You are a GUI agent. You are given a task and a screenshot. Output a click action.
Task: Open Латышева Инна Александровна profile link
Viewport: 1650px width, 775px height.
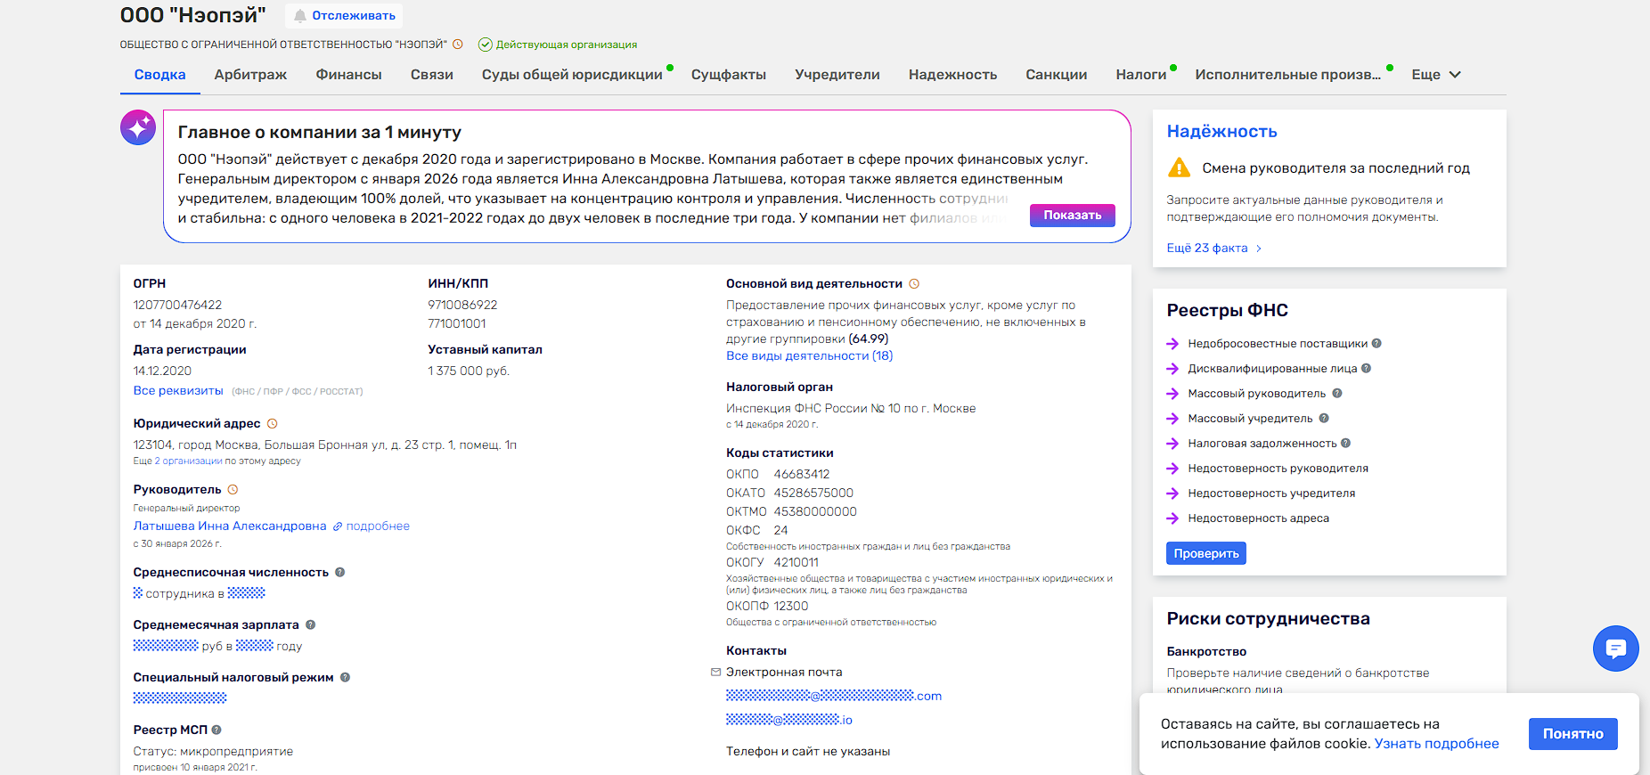tap(230, 526)
